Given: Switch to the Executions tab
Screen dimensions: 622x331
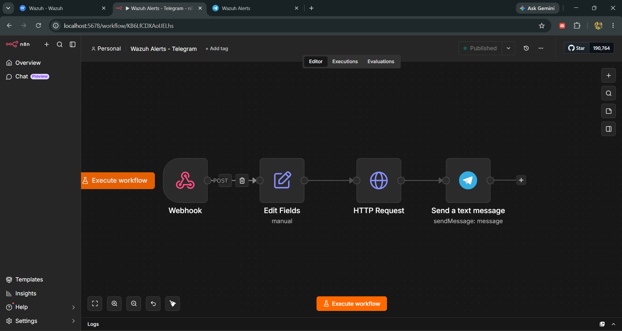Looking at the screenshot, I should coord(345,62).
